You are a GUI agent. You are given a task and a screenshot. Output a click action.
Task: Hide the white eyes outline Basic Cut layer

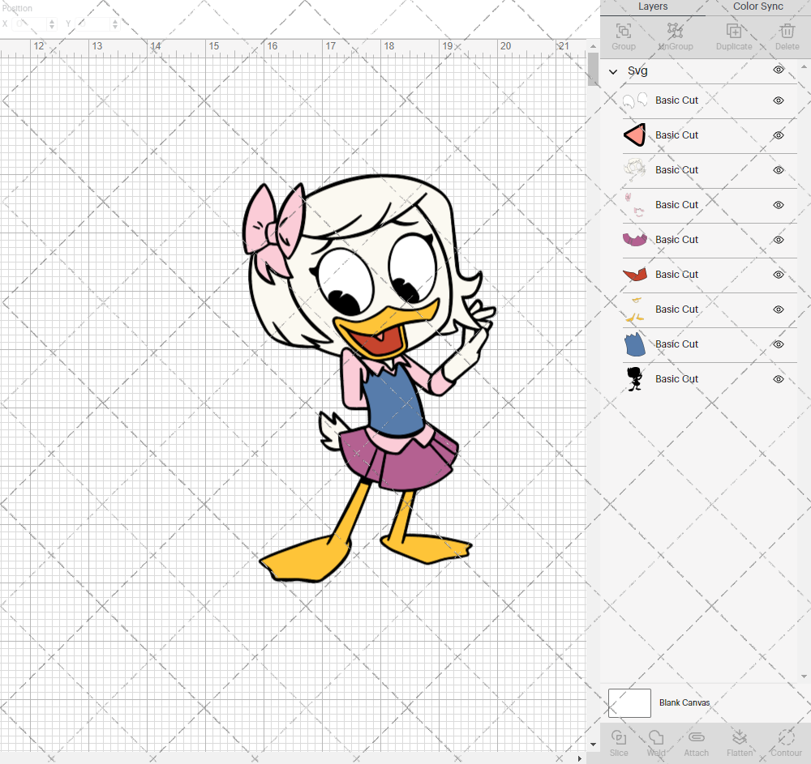pos(779,100)
